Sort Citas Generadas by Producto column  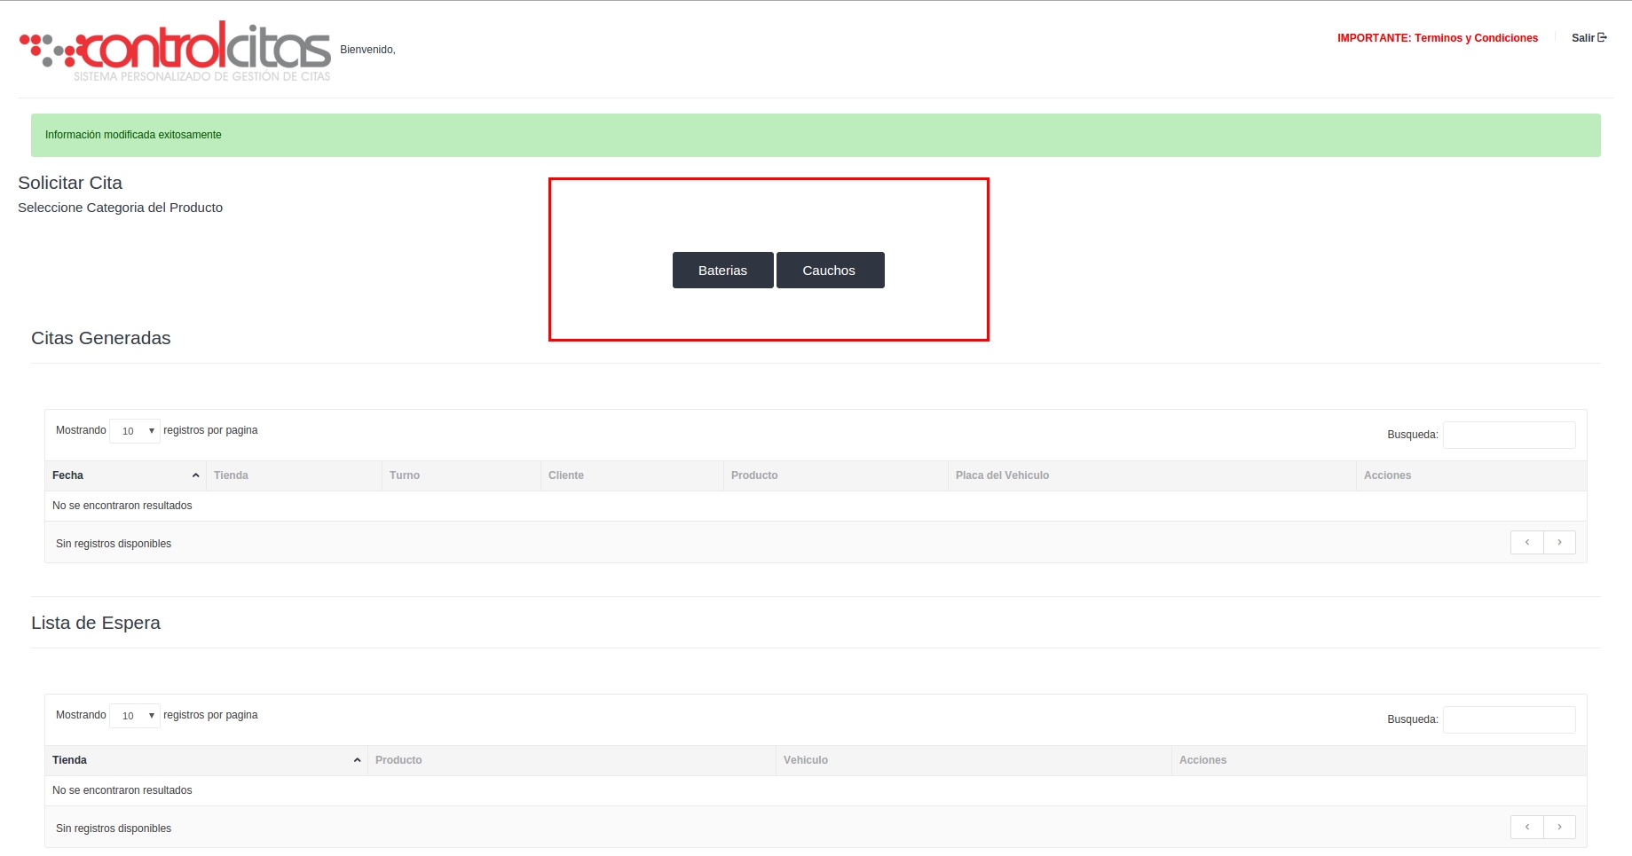[836, 475]
